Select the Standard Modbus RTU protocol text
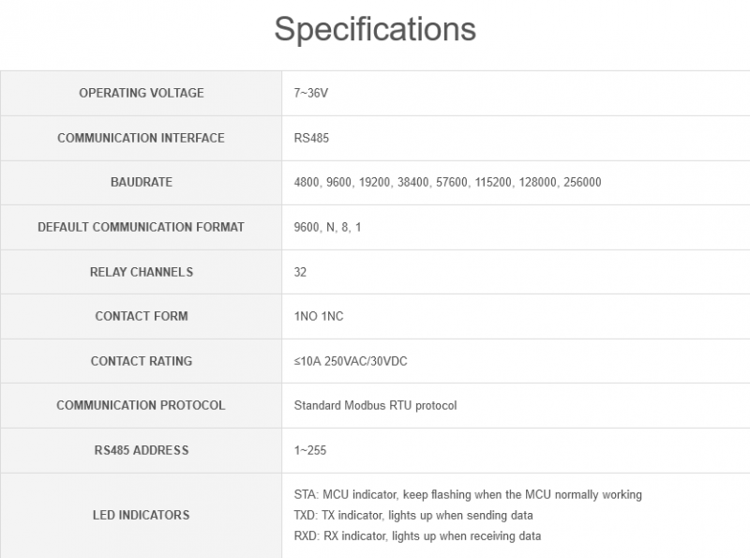 point(375,405)
